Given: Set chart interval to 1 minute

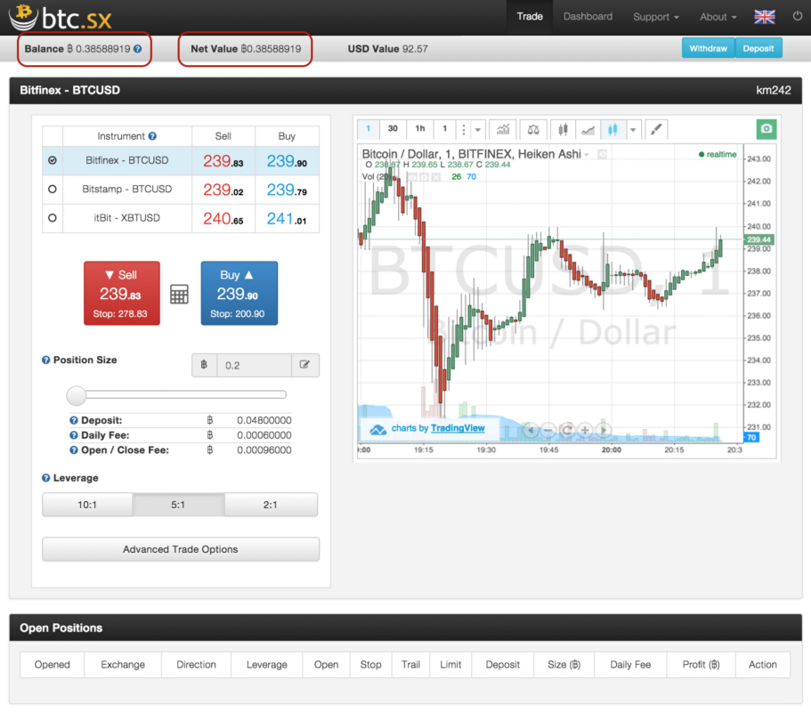Looking at the screenshot, I should [369, 129].
